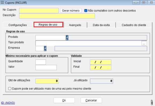
Task: Click the Gerar número button
Action: tap(71, 11)
